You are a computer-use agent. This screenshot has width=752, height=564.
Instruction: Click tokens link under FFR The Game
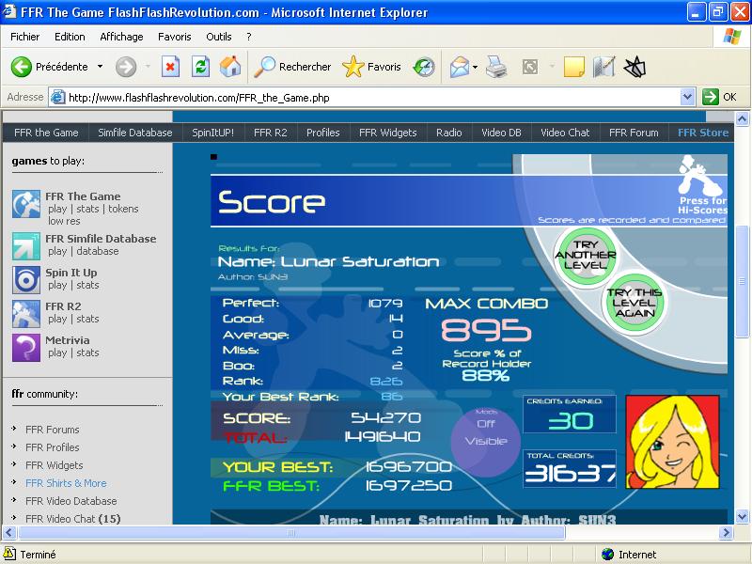point(123,209)
